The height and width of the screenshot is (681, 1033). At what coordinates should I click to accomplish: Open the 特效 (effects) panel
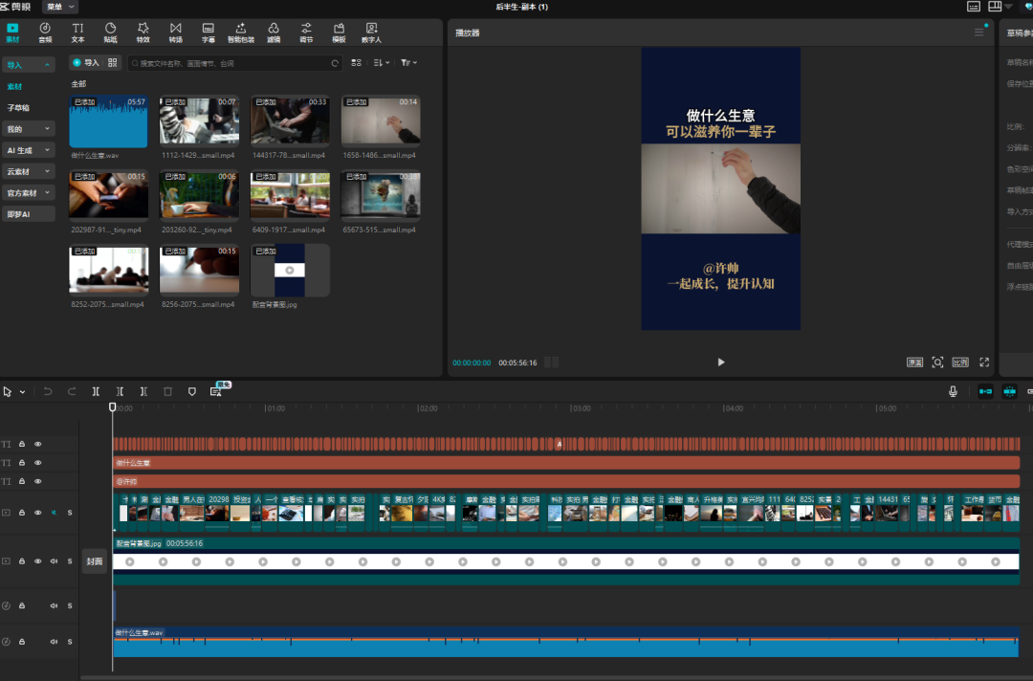coord(143,33)
